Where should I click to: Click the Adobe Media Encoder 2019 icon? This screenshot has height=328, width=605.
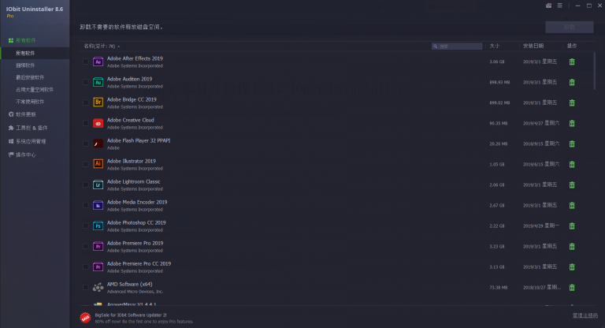(x=98, y=205)
